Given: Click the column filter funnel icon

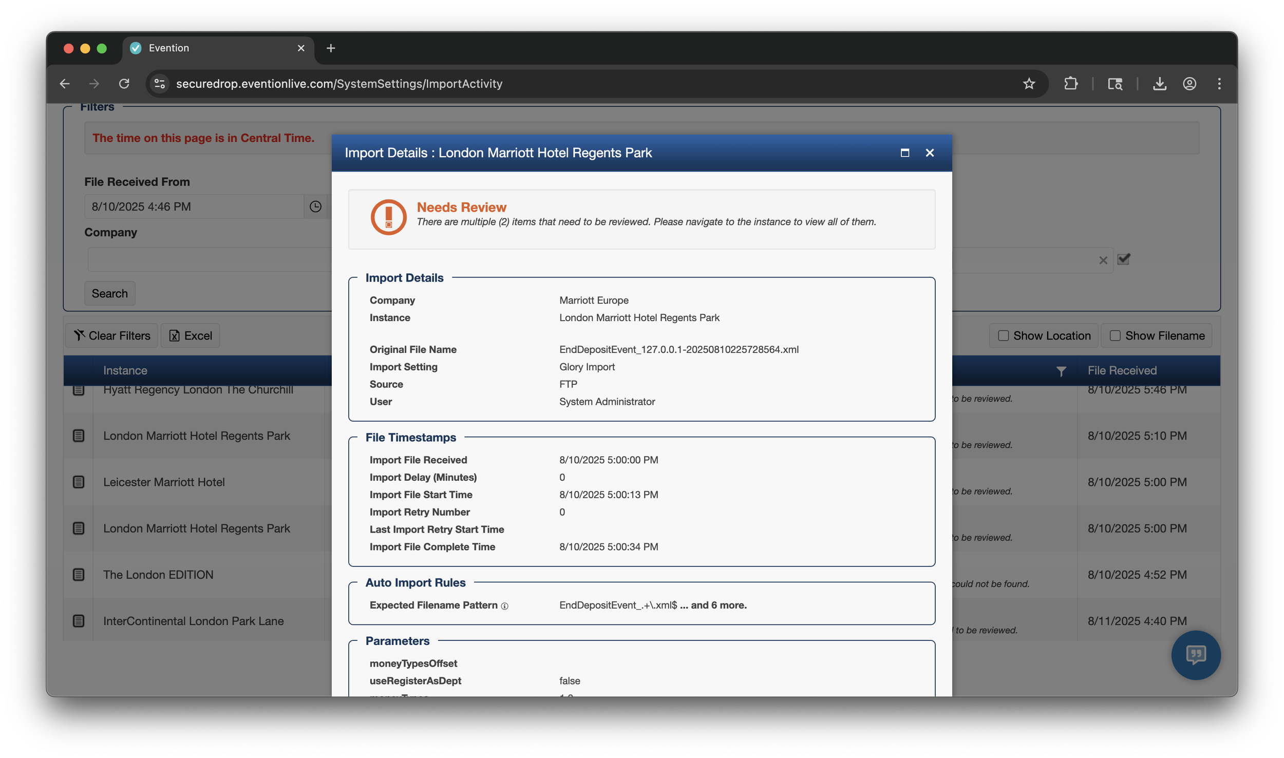Looking at the screenshot, I should click(1061, 371).
